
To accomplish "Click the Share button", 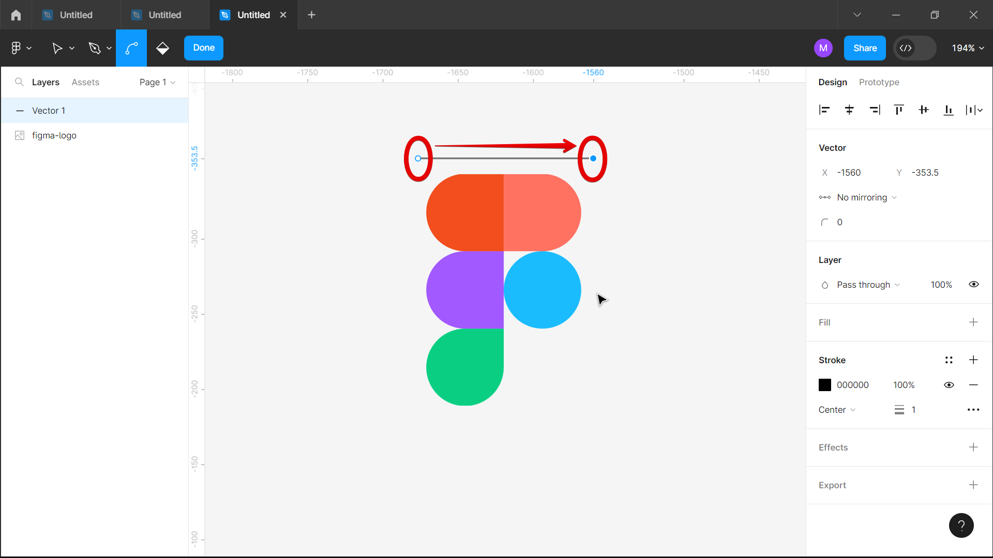I will tap(865, 48).
